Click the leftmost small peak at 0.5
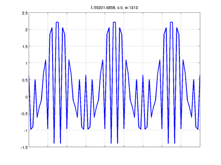Viewport: 221px width, 165px height. pos(35,80)
